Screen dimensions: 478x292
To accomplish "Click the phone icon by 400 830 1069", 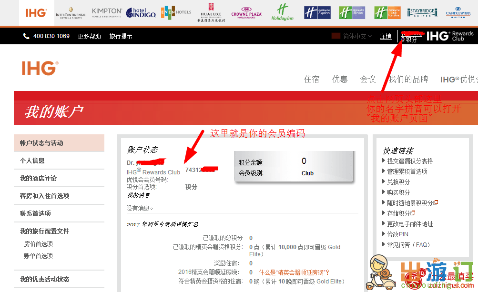I will pyautogui.click(x=26, y=36).
